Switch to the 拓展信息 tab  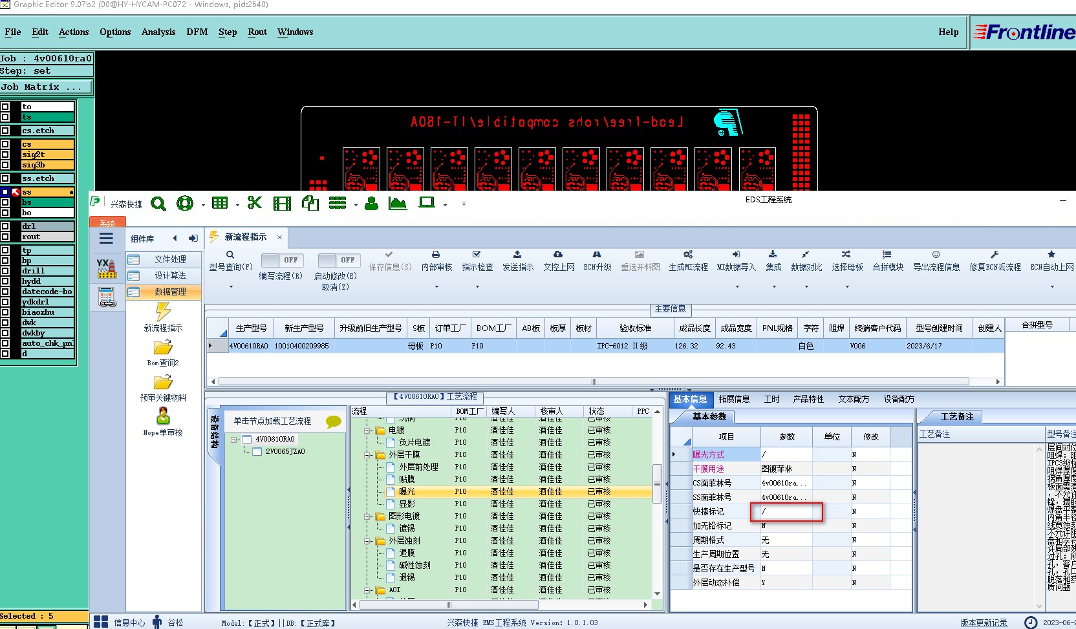coord(734,399)
